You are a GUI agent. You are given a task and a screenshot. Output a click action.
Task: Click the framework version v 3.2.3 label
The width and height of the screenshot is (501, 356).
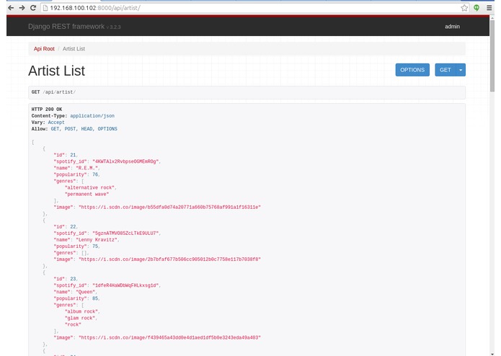(113, 27)
